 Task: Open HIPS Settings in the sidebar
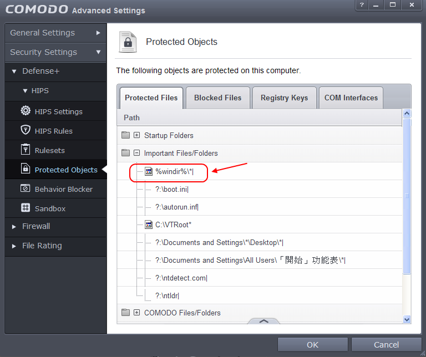pos(55,111)
